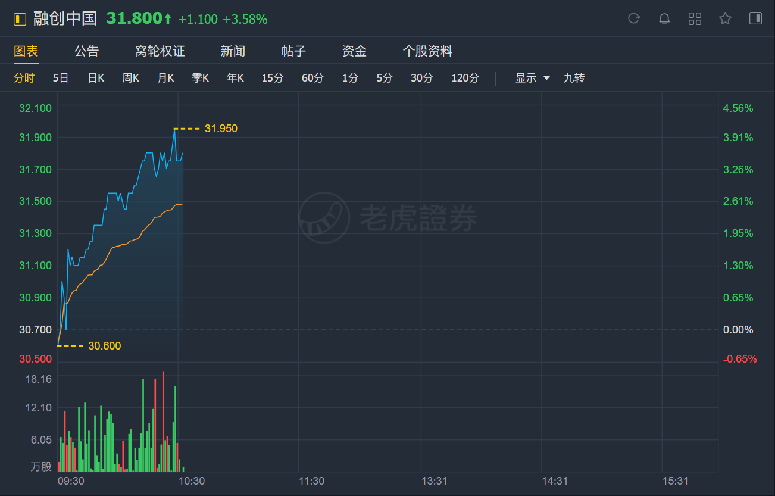Screen dimensions: 775x496
Task: Click the 31.950 high price marker
Action: 221,129
